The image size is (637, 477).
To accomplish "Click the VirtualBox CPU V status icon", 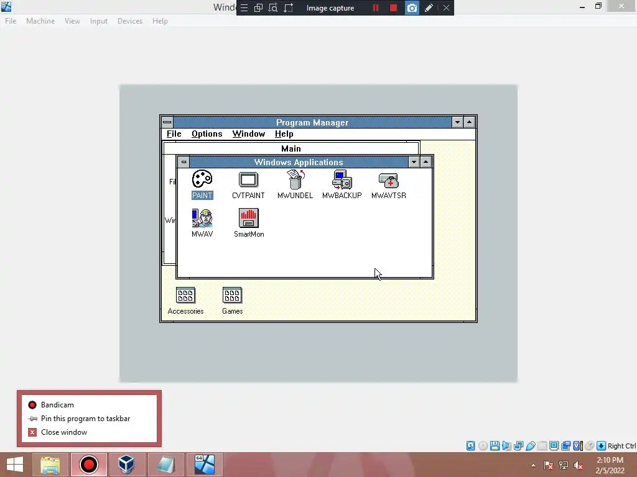I will point(578,446).
